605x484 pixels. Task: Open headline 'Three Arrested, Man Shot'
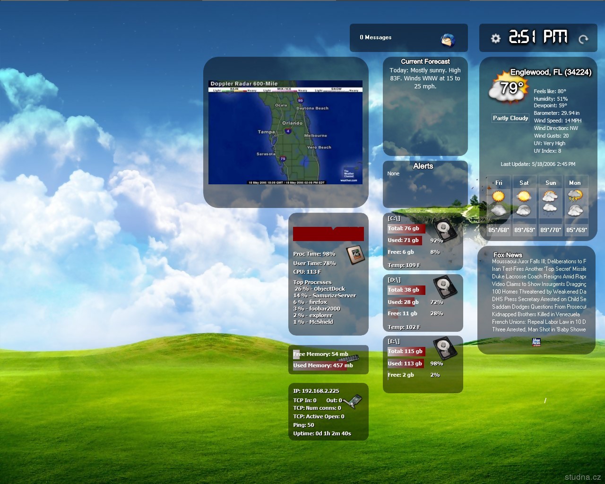[x=539, y=329]
